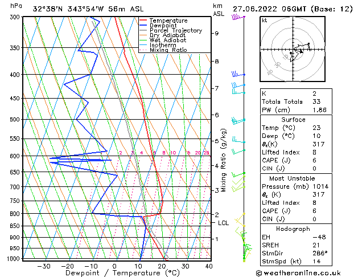
Task: Click the Surface 'Dewp (°C)' value 10
Action: (x=316, y=136)
